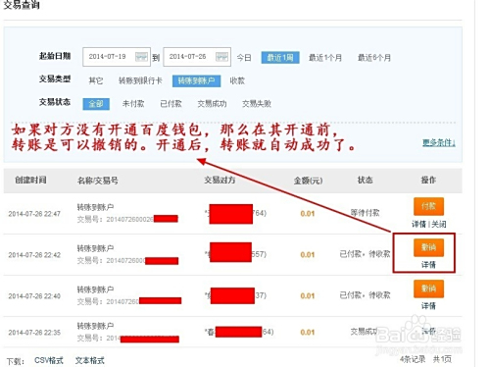Viewport: 490px width, 367px height.
Task: Click 操作 column header
Action: (428, 180)
